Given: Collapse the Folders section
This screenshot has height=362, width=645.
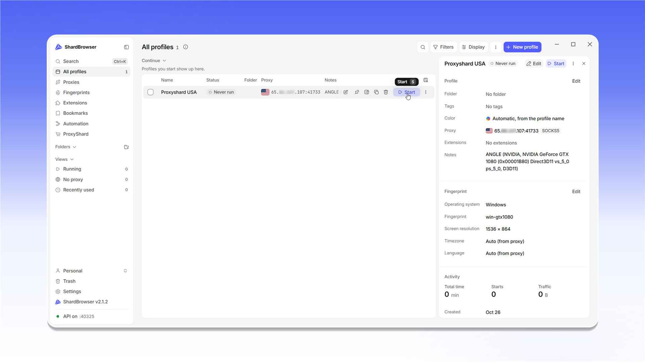Looking at the screenshot, I should pos(66,147).
